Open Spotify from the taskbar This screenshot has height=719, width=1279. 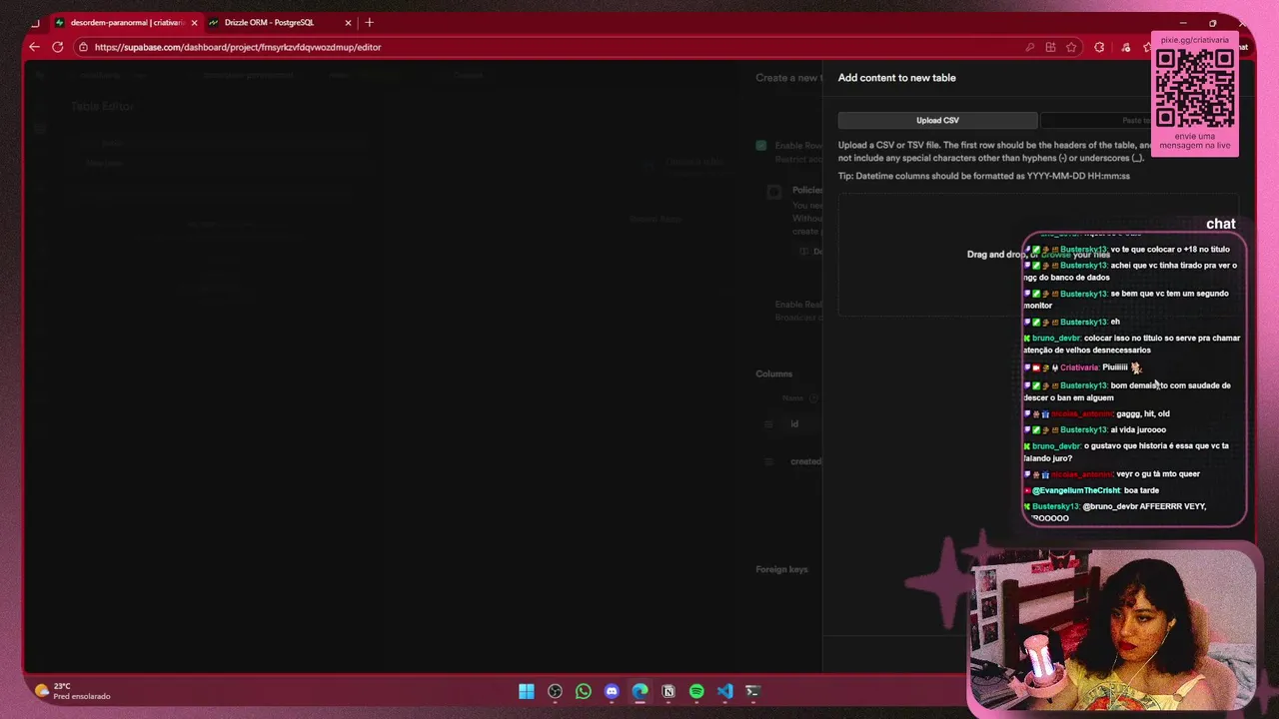[x=696, y=691]
